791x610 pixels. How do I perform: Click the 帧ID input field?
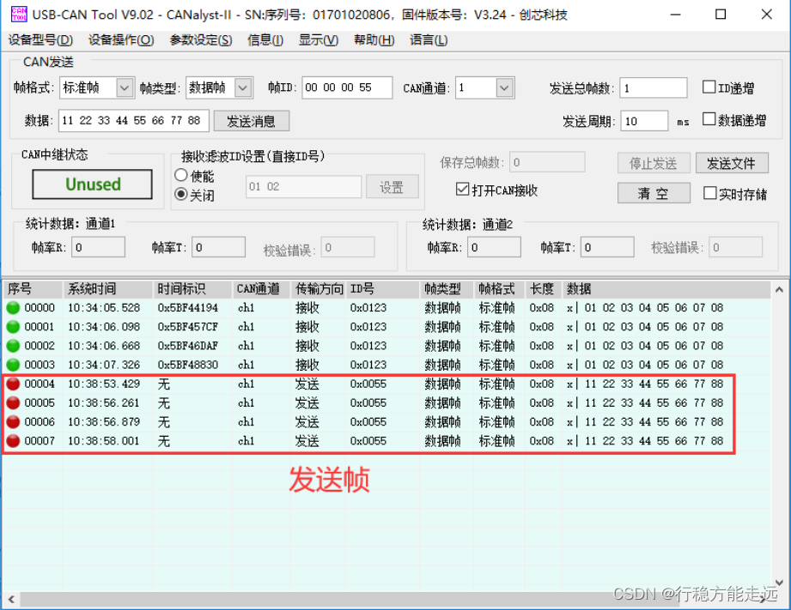click(x=347, y=88)
